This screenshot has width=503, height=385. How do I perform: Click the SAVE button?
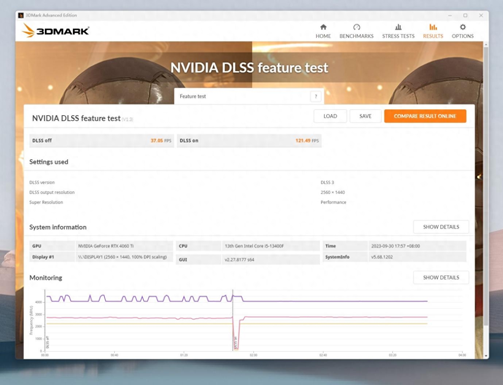pos(365,116)
